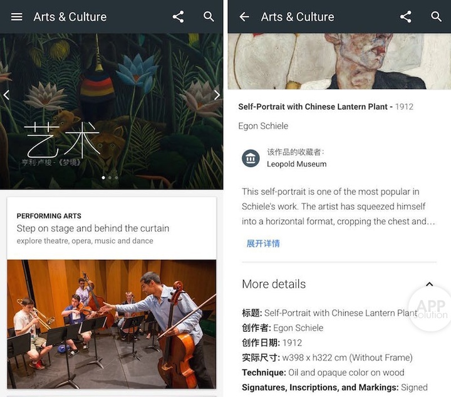Open the Leopold Museum collection link
The height and width of the screenshot is (397, 451).
pos(296,164)
